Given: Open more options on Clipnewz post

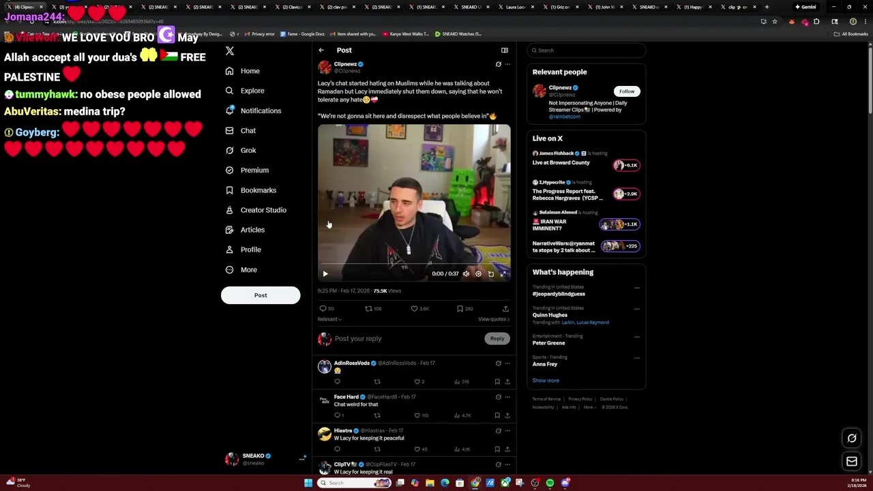Looking at the screenshot, I should 507,64.
